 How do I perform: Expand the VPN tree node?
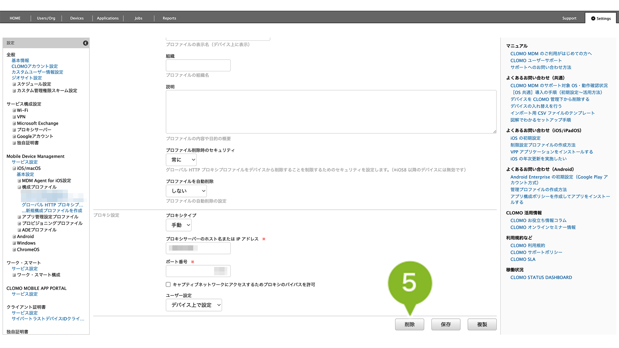tap(14, 117)
